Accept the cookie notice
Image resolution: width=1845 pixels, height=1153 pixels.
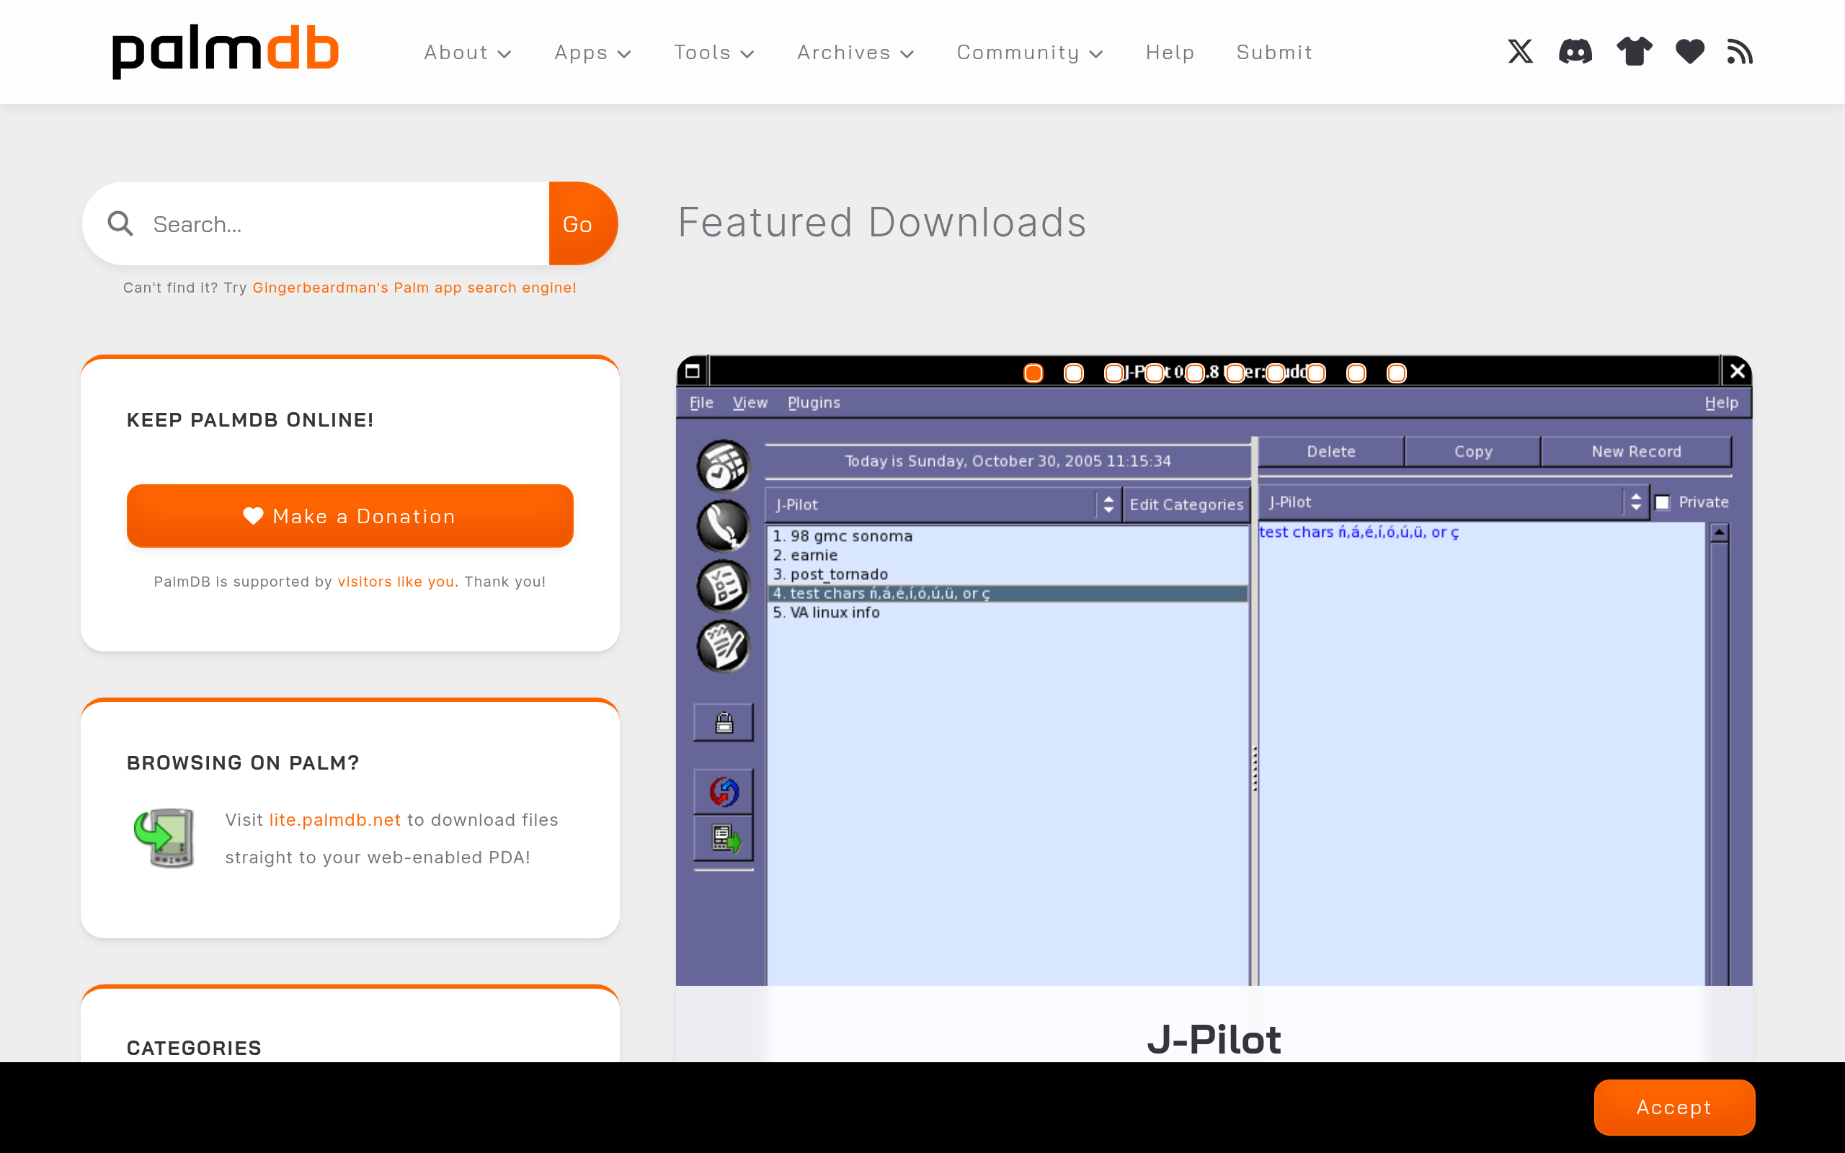[x=1674, y=1108]
